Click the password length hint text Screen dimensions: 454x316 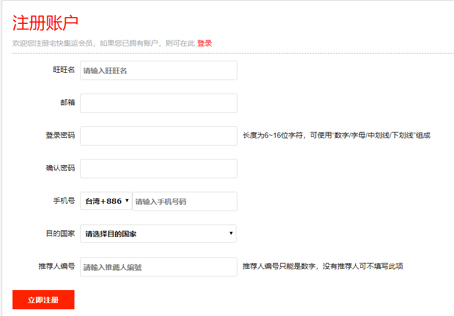pyautogui.click(x=336, y=136)
